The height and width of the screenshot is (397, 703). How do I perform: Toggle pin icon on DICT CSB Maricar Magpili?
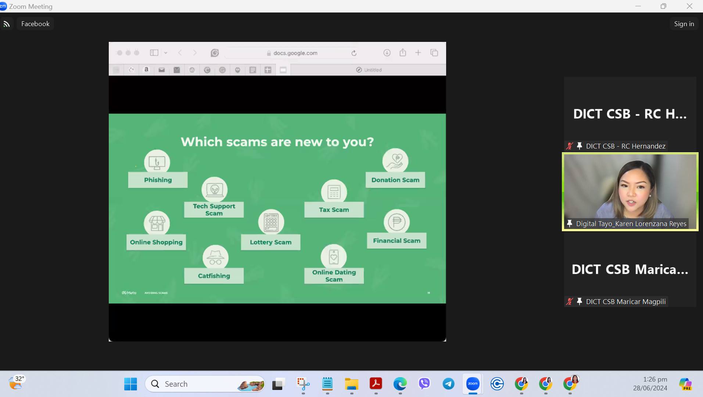580,301
